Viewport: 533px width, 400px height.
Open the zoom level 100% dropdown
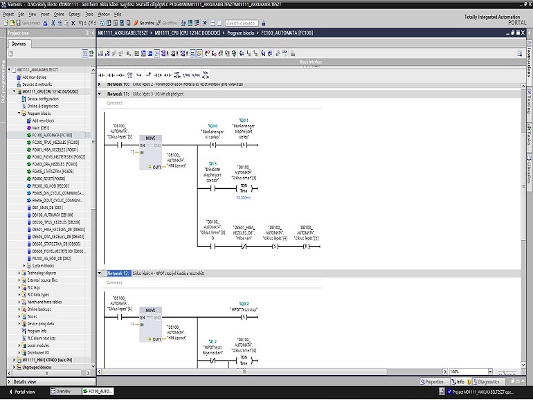click(490, 372)
